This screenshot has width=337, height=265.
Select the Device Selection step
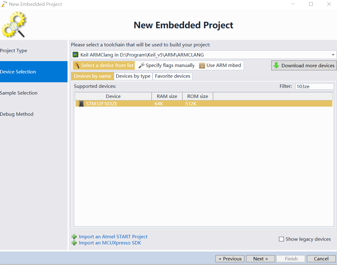(34, 72)
